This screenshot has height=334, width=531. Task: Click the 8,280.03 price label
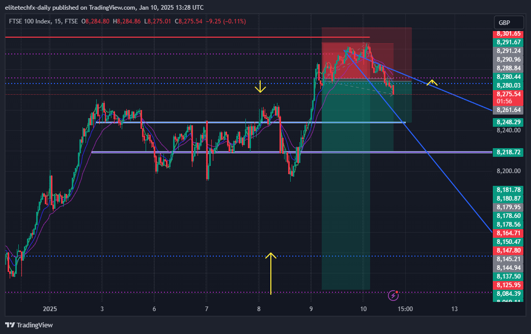tap(508, 86)
